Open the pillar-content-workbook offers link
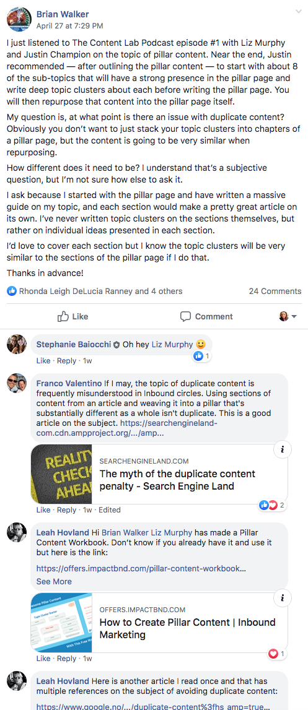The image size is (308, 710). pos(141,568)
